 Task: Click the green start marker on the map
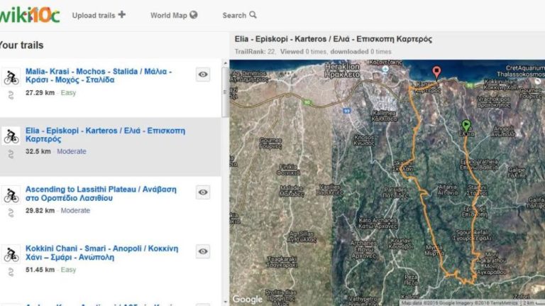point(466,126)
